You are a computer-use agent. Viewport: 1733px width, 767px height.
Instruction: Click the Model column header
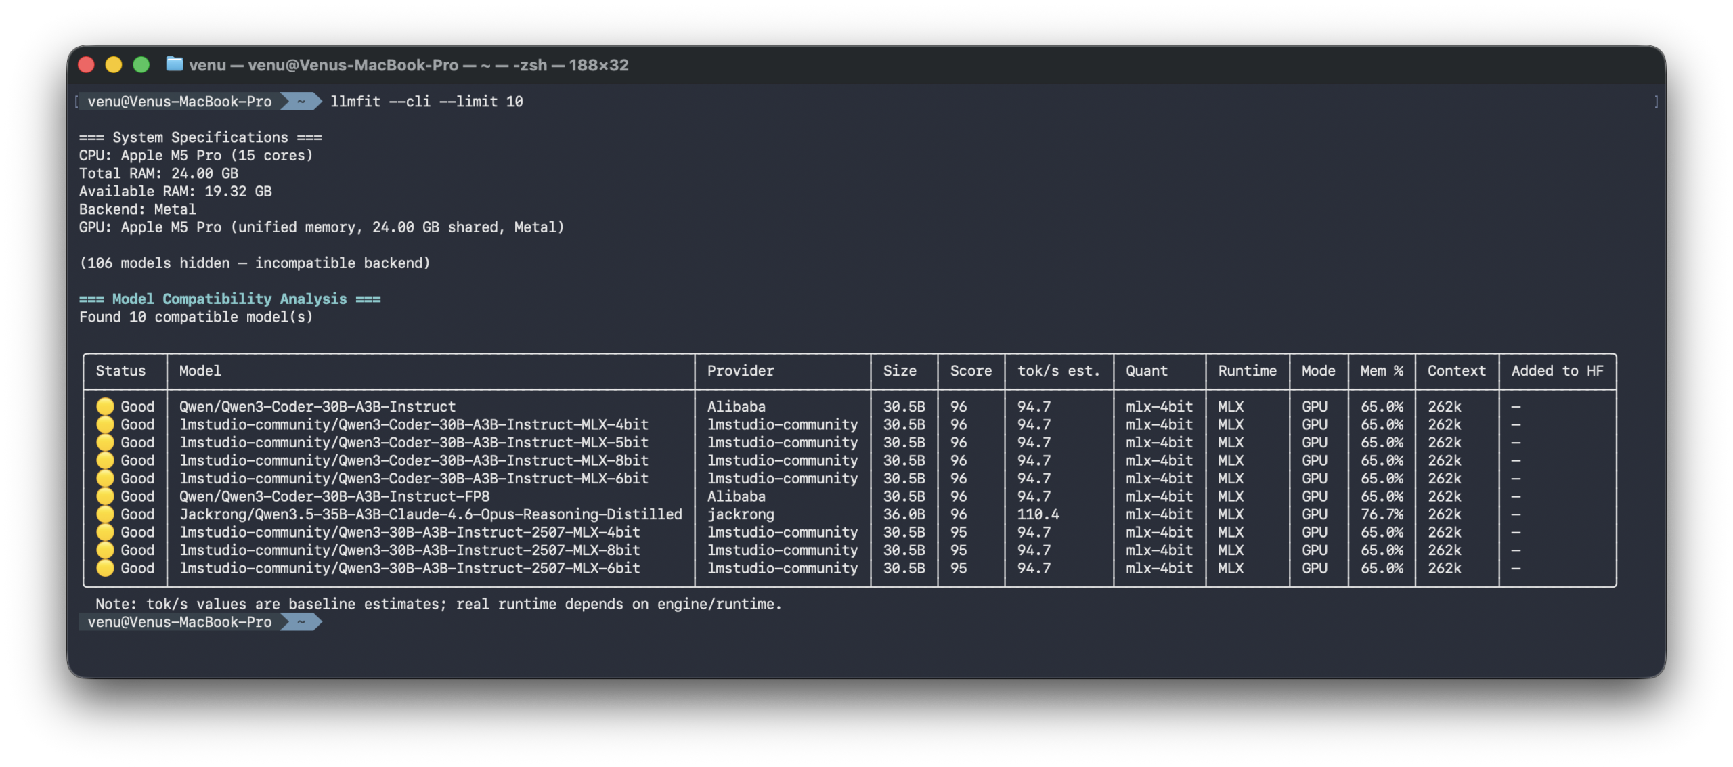tap(200, 371)
